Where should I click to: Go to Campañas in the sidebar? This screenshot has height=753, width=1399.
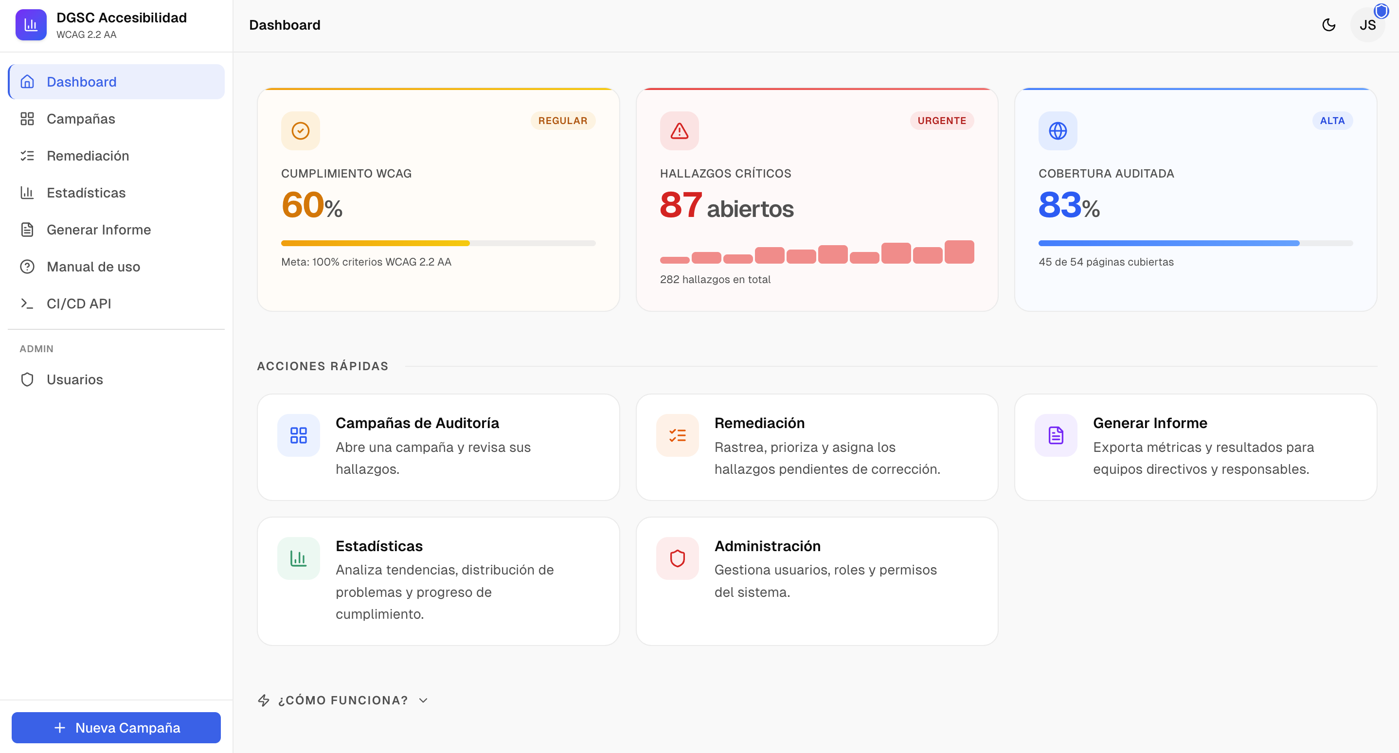(116, 119)
